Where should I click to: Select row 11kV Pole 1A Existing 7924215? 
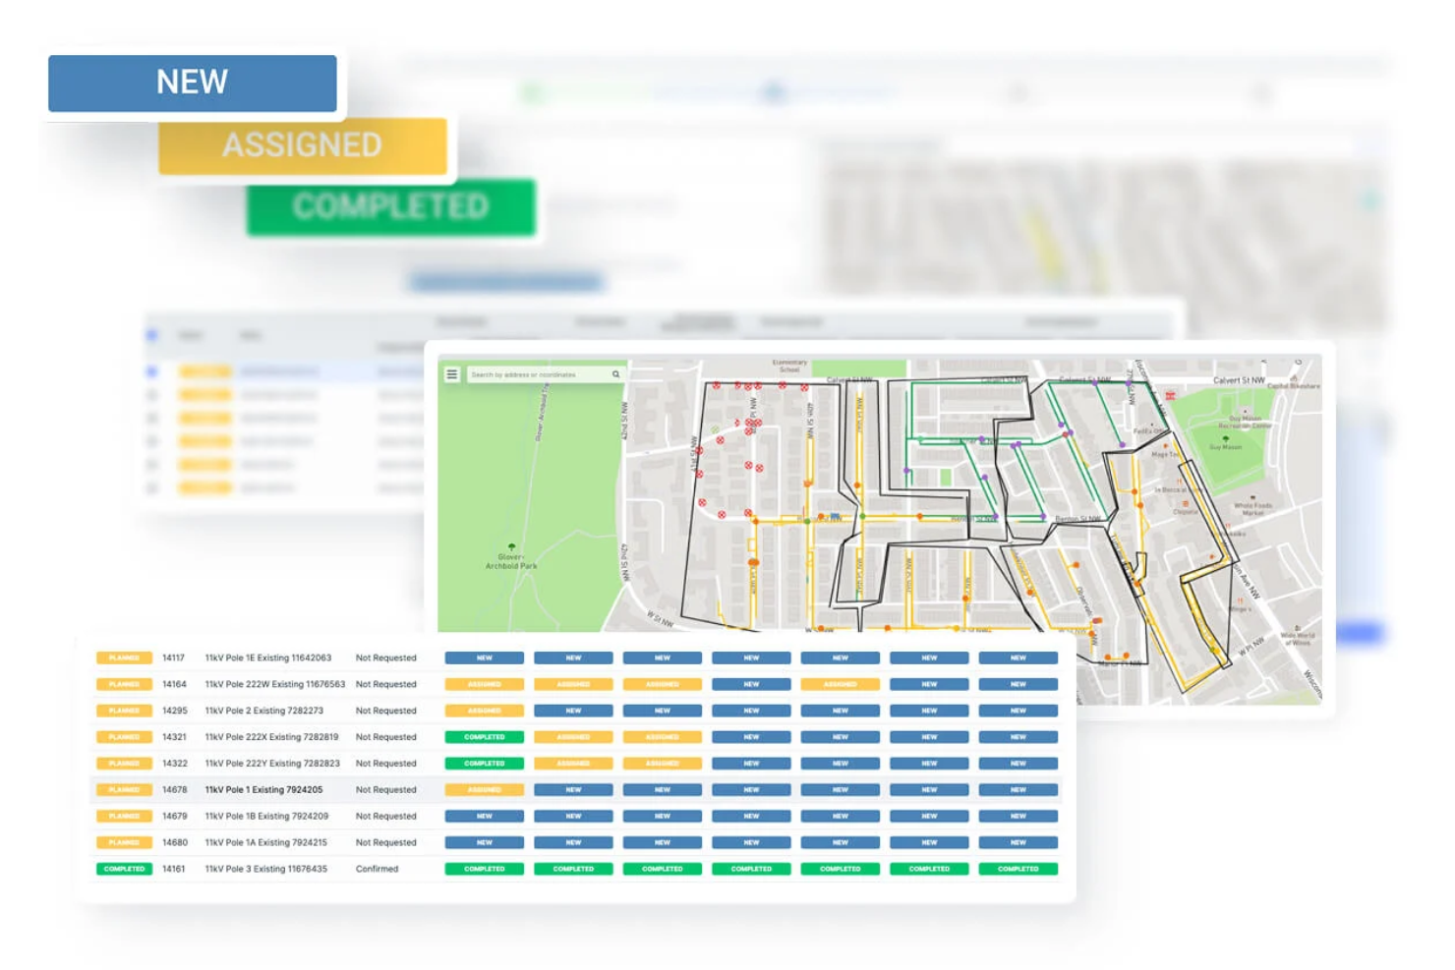265,842
